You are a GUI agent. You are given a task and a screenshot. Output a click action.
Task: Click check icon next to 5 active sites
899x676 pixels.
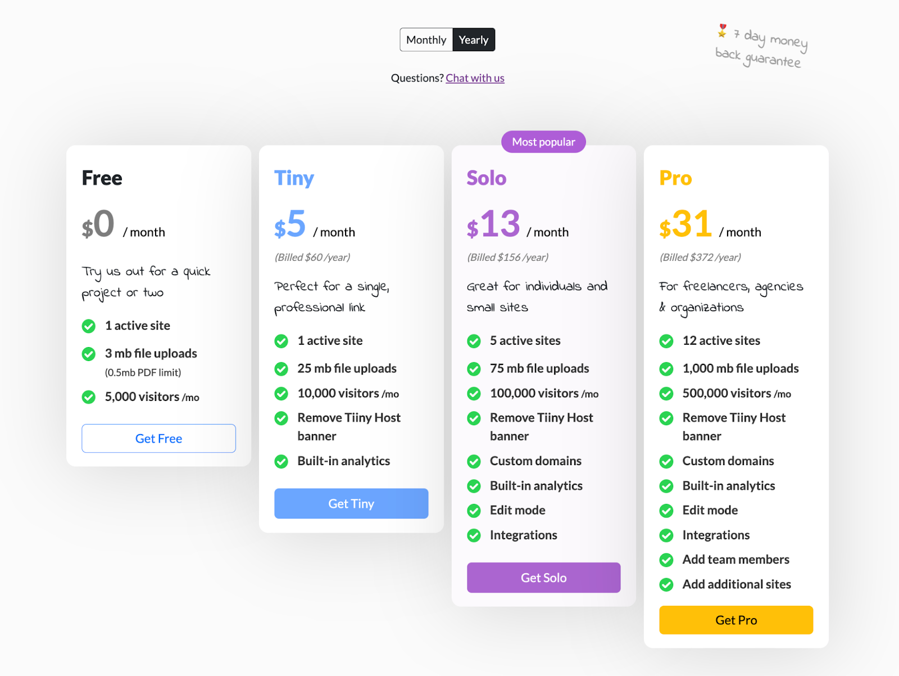click(x=474, y=341)
